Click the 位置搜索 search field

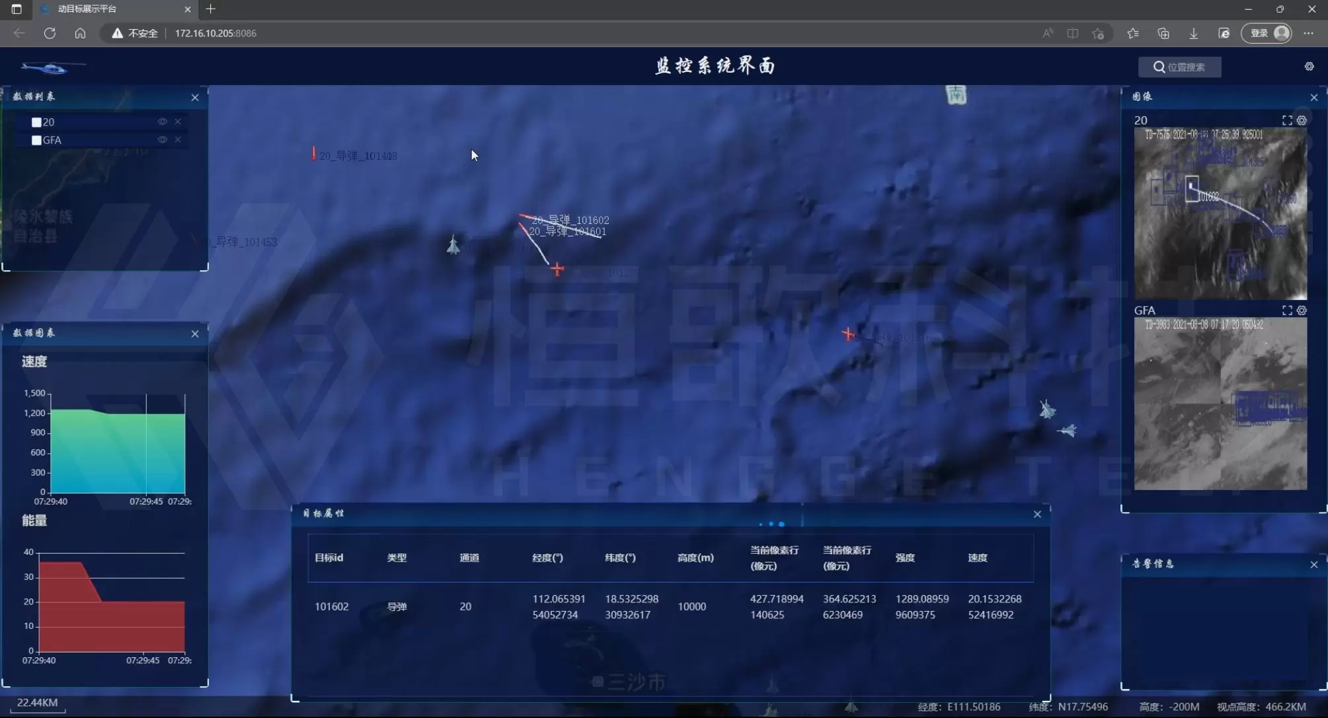tap(1180, 67)
